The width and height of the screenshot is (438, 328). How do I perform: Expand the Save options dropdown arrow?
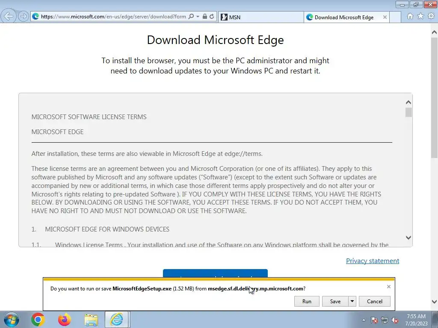coord(352,301)
